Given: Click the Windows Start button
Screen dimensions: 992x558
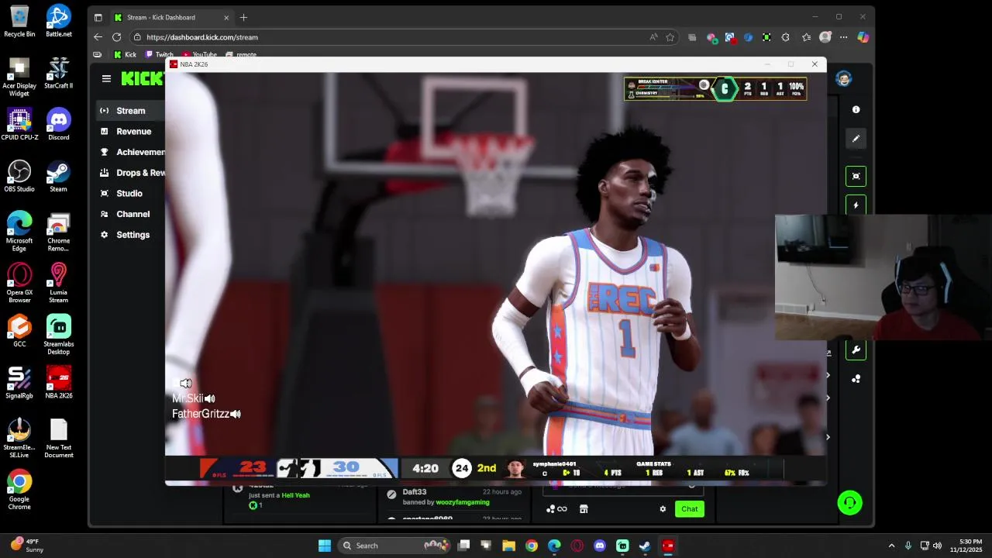Looking at the screenshot, I should [325, 546].
